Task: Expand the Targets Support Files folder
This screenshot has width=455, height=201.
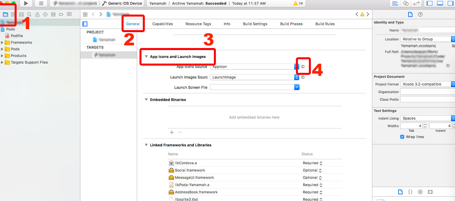Action: 2,62
